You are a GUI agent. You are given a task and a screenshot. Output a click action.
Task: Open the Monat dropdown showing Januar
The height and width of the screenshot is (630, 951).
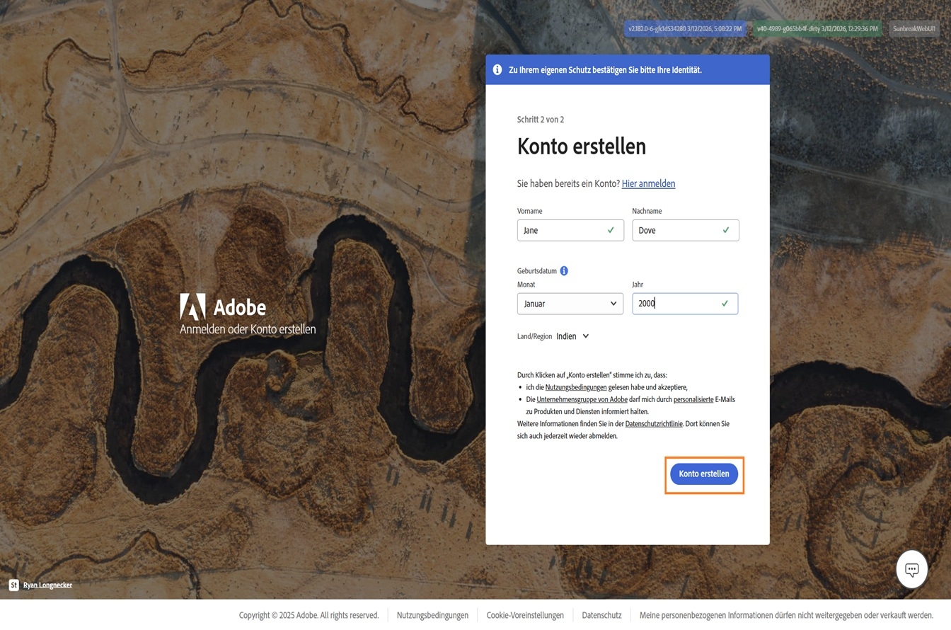pyautogui.click(x=570, y=303)
